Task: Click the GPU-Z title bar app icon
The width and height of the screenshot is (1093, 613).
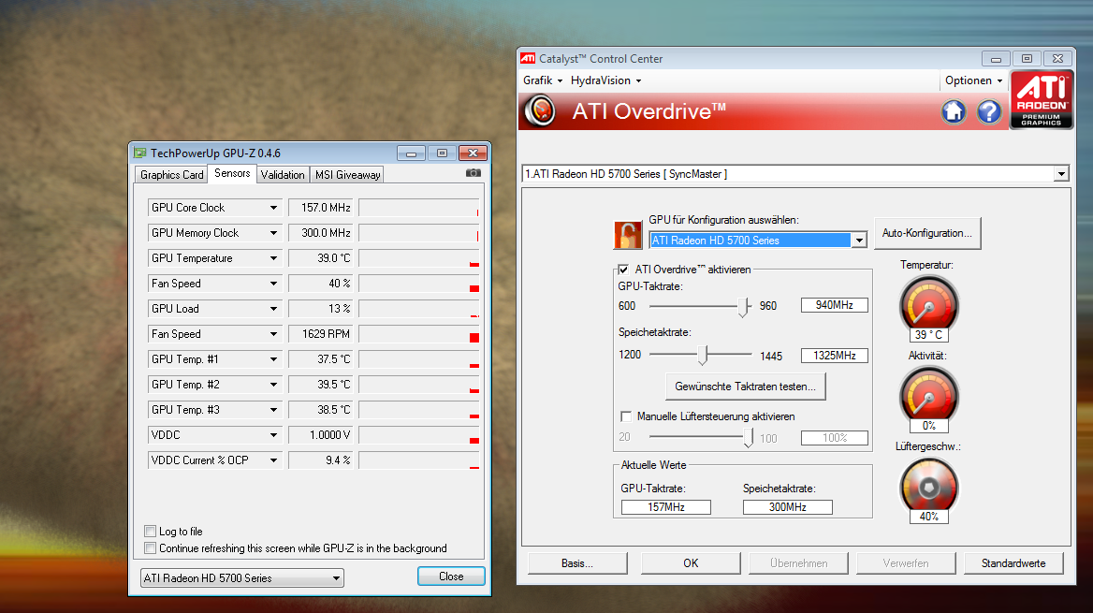Action: tap(140, 153)
